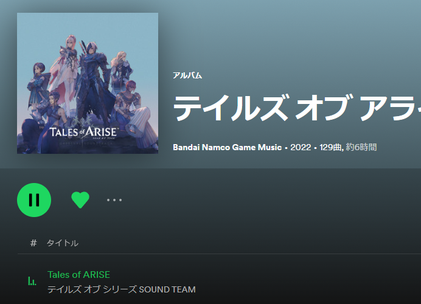Click the 2022 release year text
This screenshot has height=304, width=421.
[301, 147]
